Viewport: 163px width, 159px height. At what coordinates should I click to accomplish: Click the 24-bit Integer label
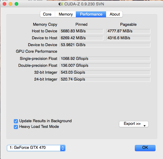pyautogui.click(x=46, y=79)
